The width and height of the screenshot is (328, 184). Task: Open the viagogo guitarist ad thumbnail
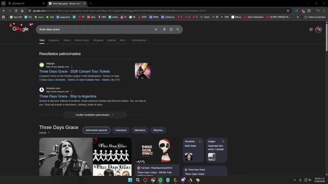click(x=143, y=71)
